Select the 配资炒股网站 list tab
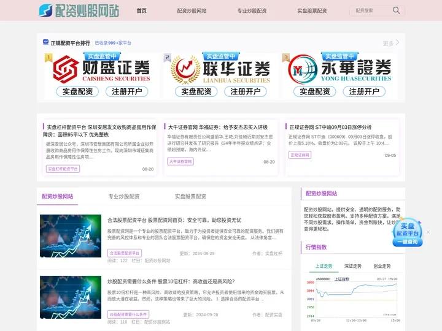Screen dimensions: 442x331 (x=58, y=196)
